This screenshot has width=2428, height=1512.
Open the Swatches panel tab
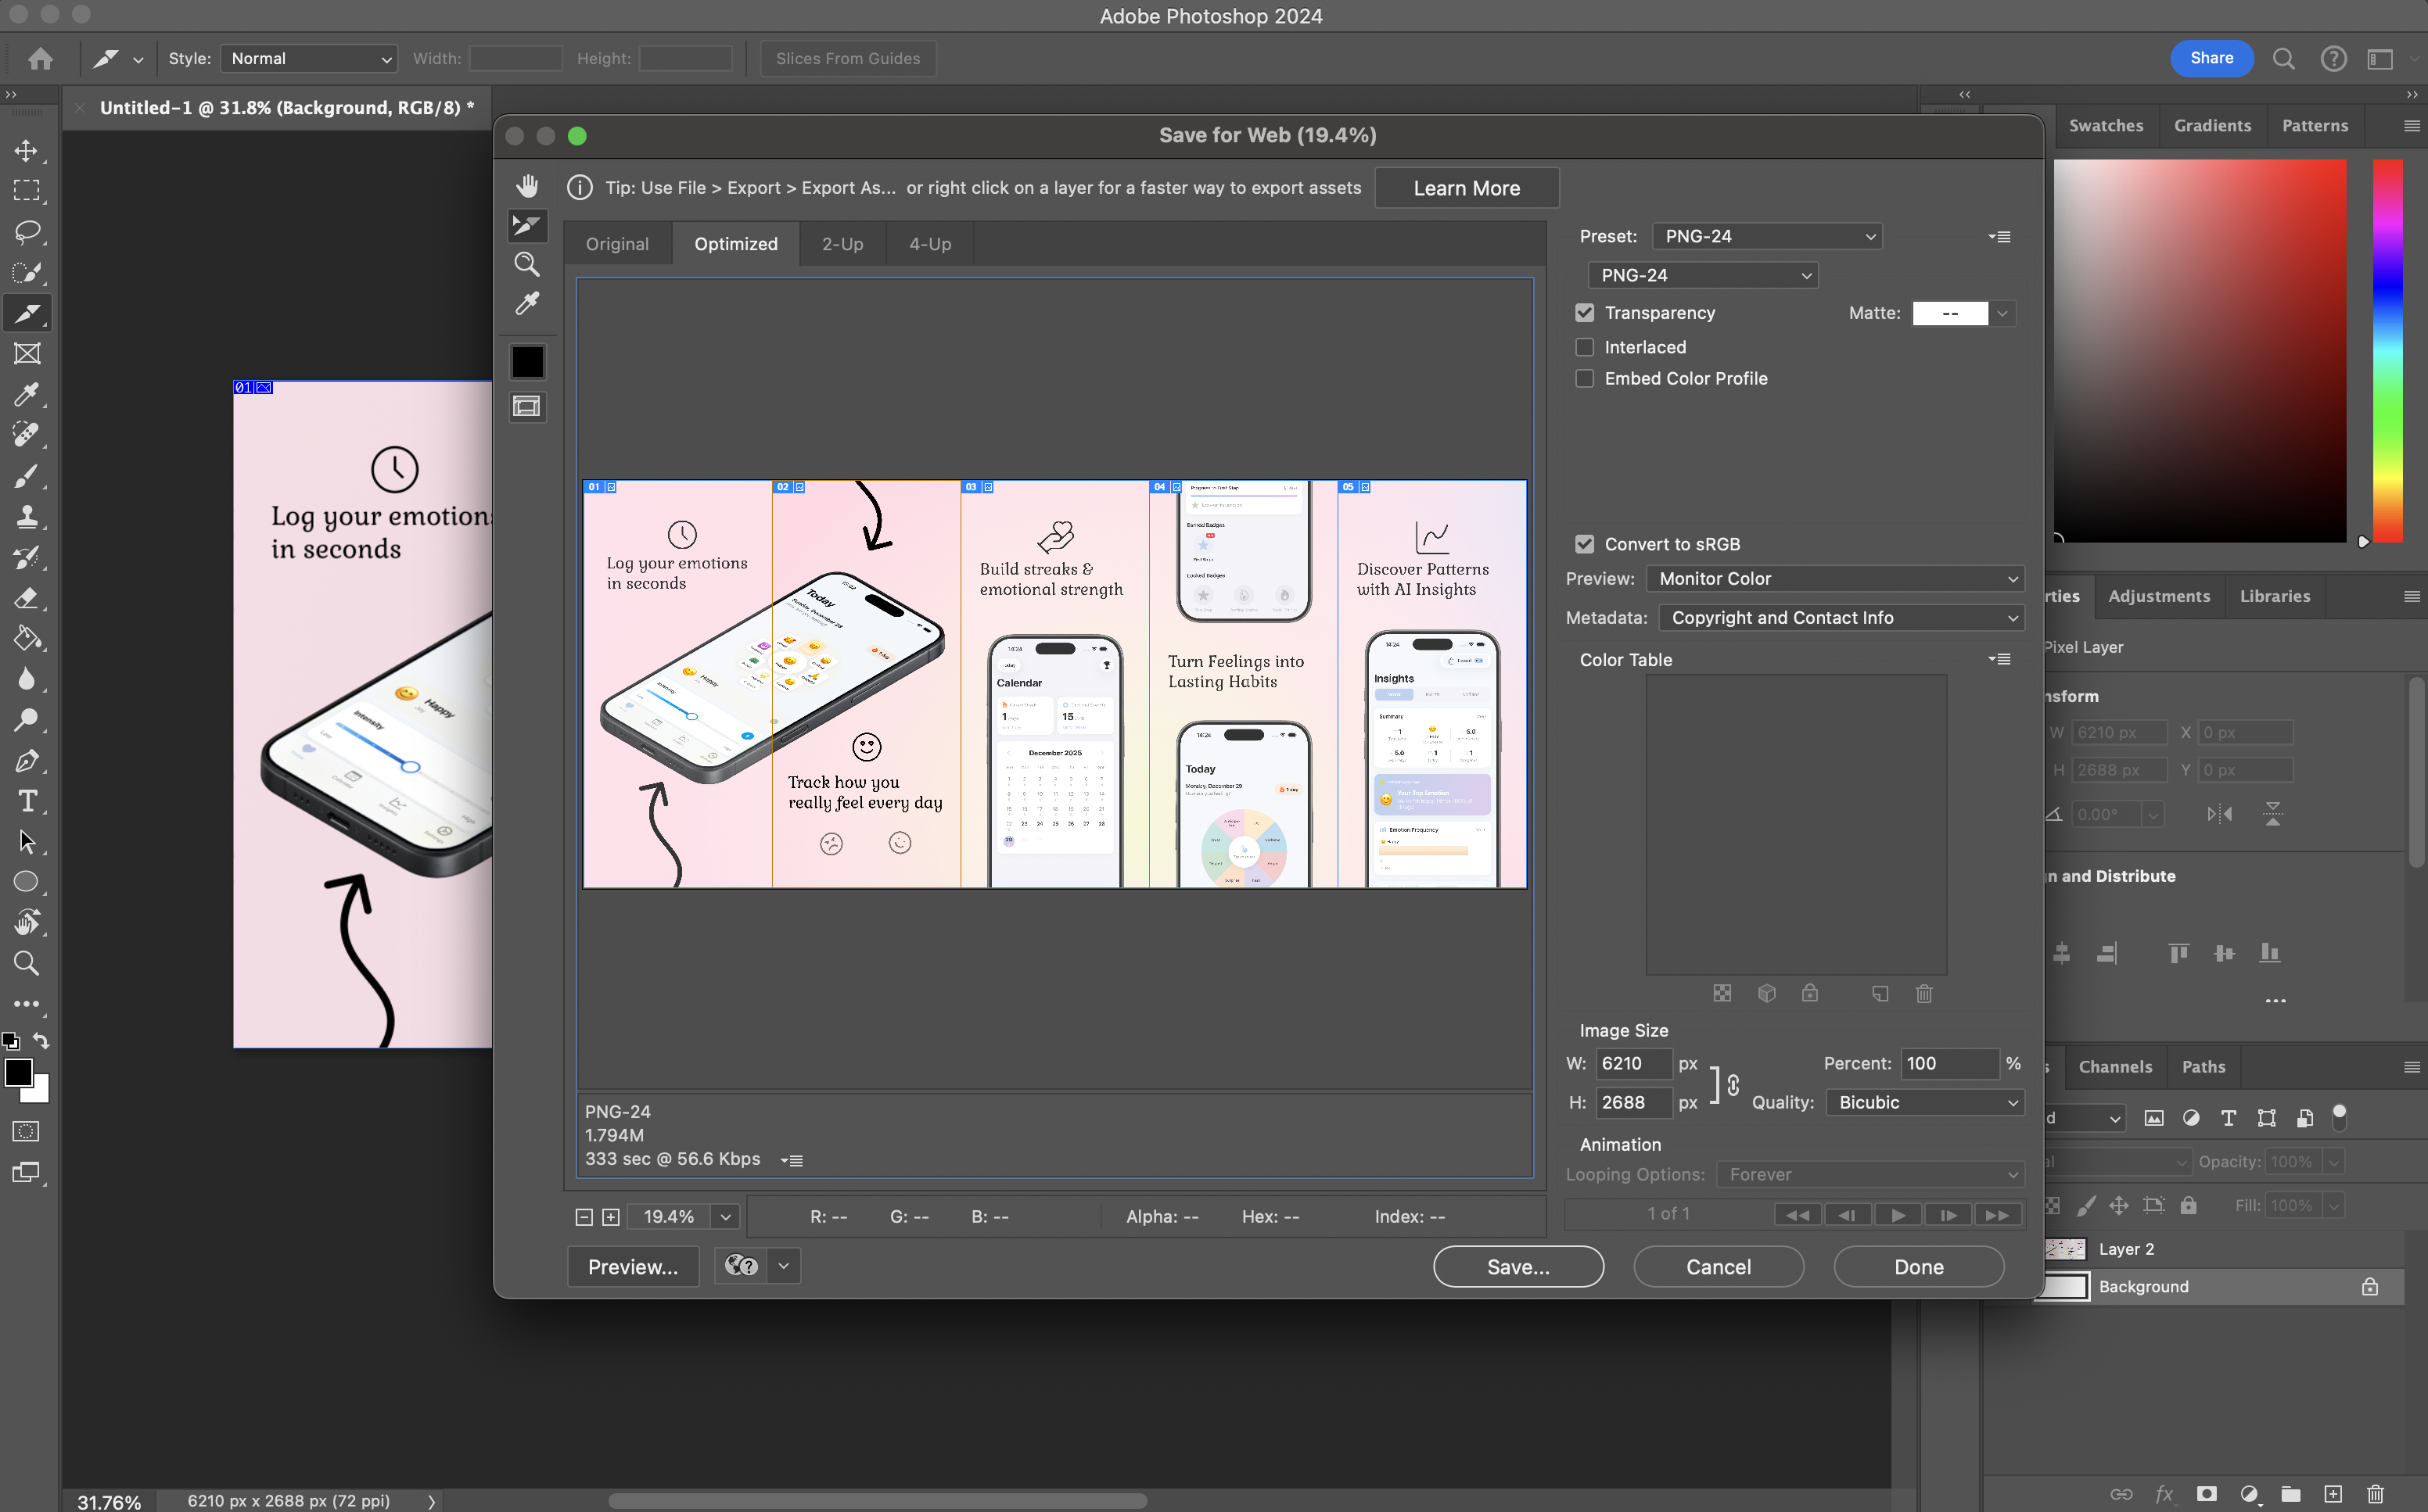(x=2106, y=124)
